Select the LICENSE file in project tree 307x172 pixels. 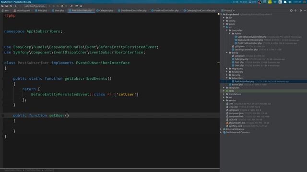[233, 119]
